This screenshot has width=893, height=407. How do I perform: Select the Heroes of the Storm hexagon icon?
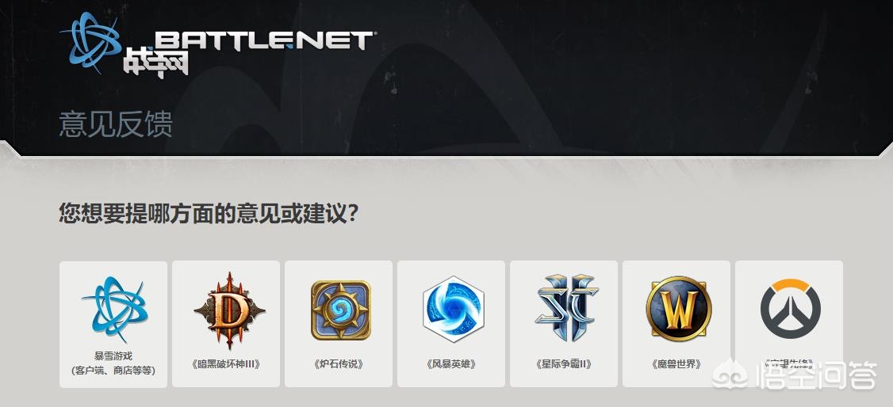454,310
